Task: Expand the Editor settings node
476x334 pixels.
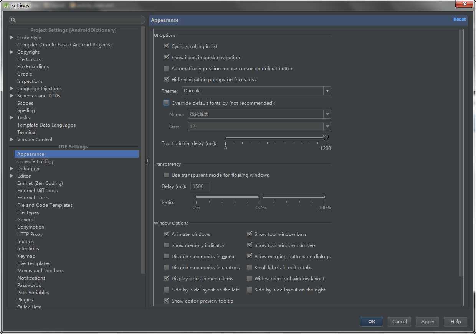Action: [12, 176]
